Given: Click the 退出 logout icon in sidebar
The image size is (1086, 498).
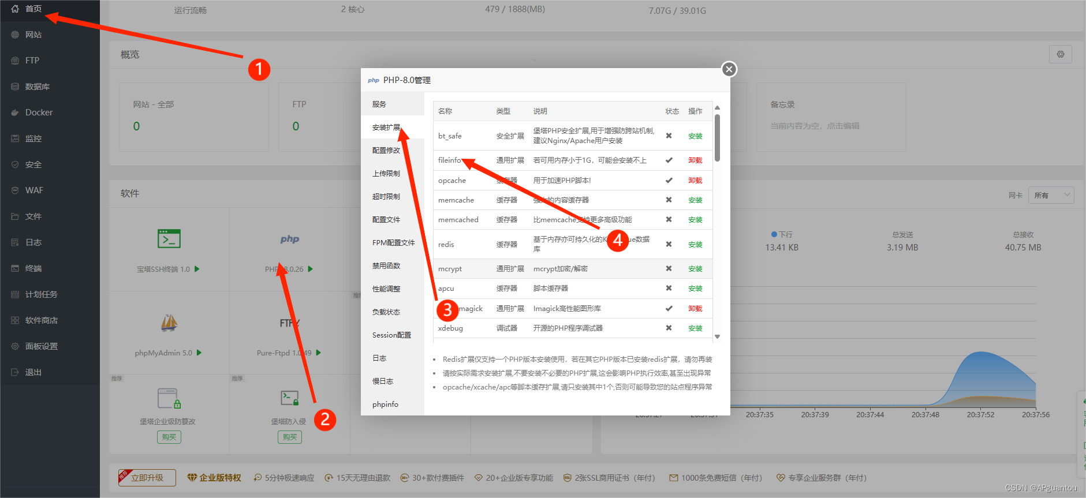Looking at the screenshot, I should (15, 372).
